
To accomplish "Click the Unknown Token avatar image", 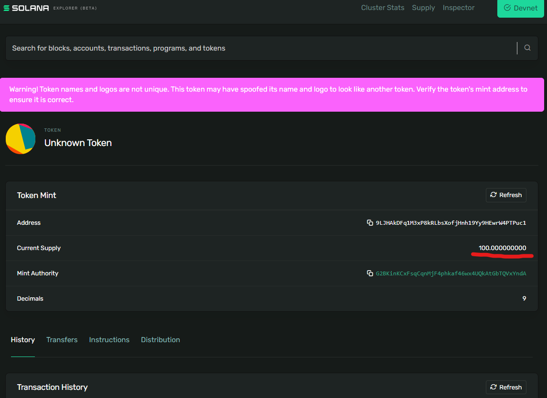I will click(21, 139).
